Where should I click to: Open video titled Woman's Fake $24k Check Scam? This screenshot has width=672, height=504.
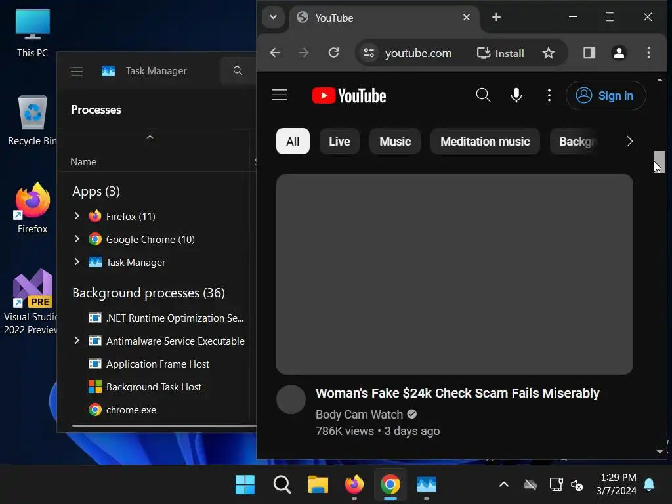[457, 393]
